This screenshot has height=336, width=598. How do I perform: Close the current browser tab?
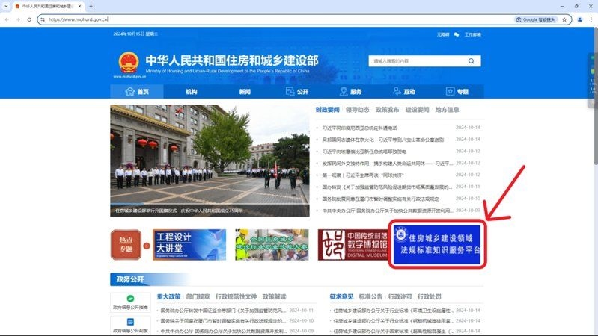79,7
